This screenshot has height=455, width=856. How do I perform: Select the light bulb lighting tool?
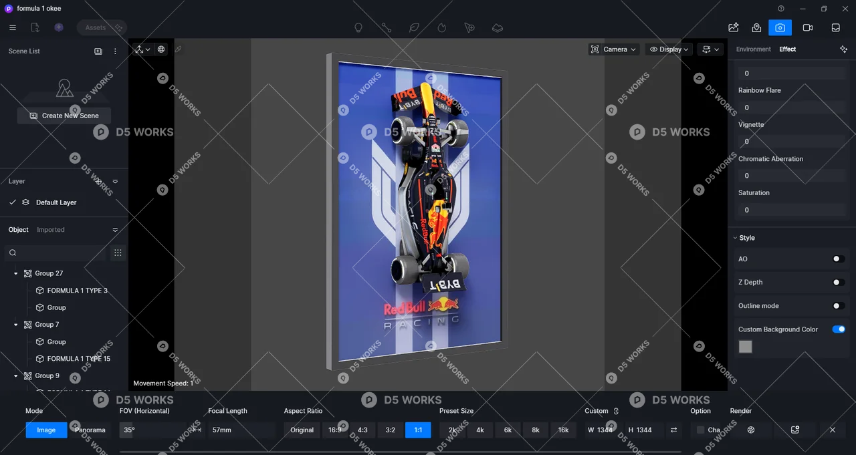[x=358, y=28]
